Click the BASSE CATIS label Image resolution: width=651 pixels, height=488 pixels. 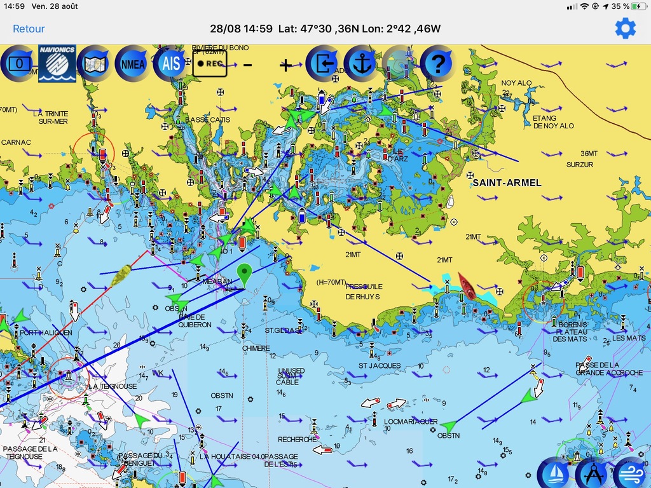coord(208,120)
